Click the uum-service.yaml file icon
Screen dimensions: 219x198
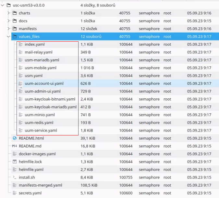coord(20,130)
